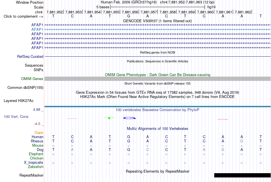Click the 'Click to complement -->' label

23,17
